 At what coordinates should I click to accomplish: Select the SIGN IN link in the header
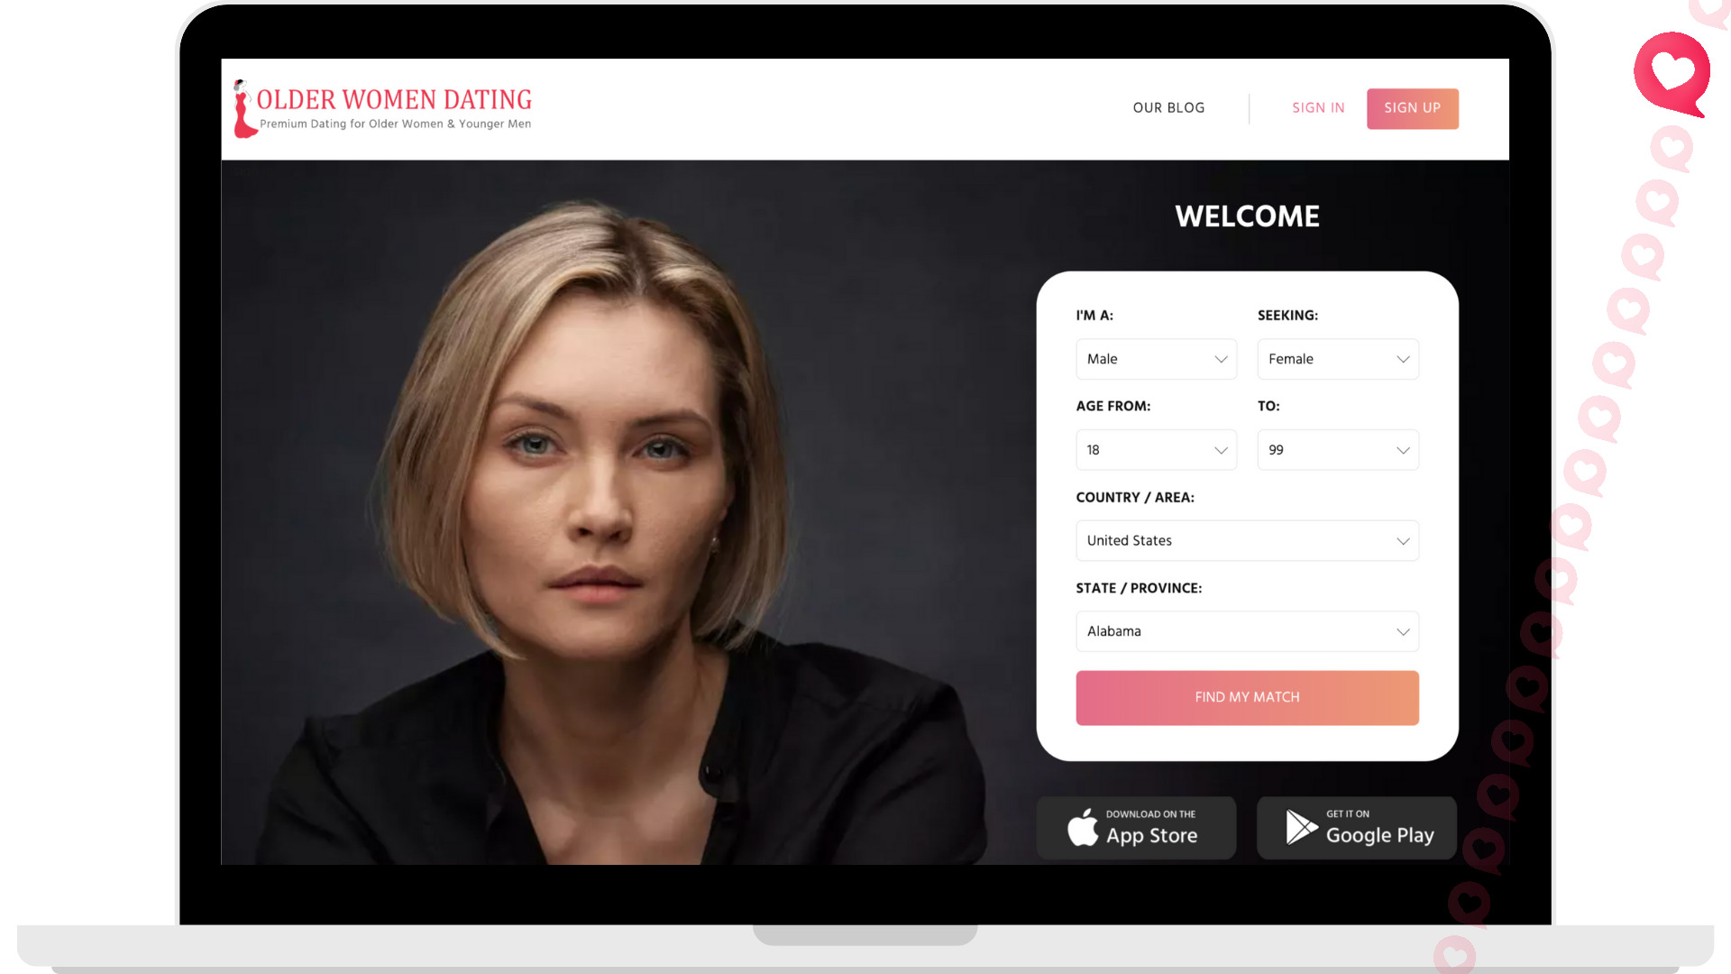click(x=1318, y=107)
